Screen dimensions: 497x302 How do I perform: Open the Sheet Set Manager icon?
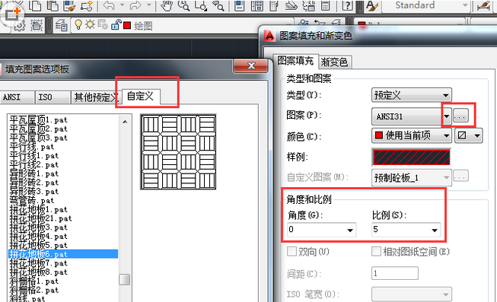(291, 5)
